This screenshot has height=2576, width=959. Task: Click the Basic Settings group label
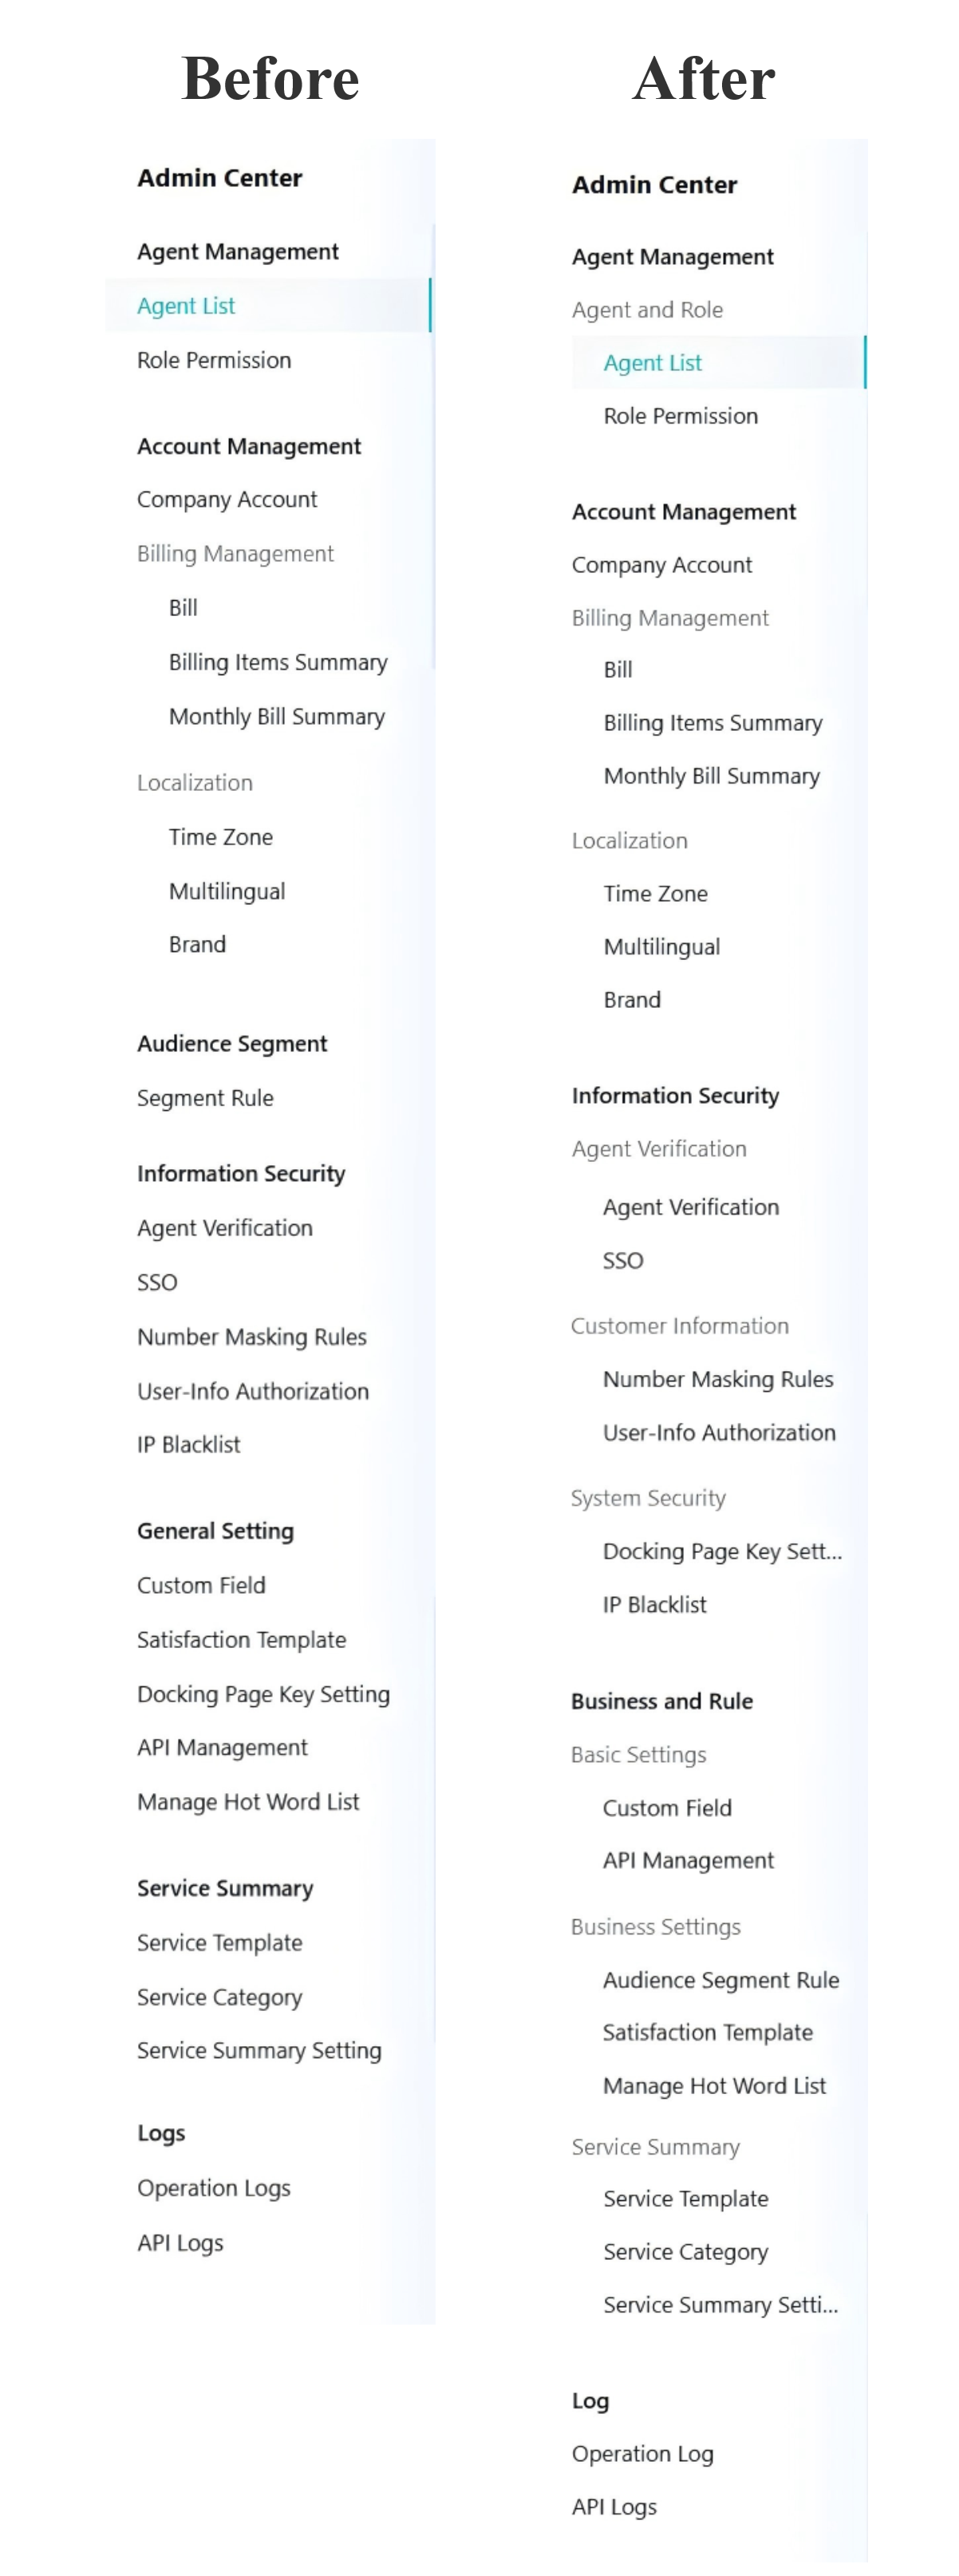[x=638, y=1755]
